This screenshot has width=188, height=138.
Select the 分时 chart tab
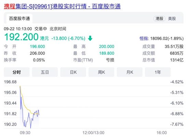tap(17, 72)
